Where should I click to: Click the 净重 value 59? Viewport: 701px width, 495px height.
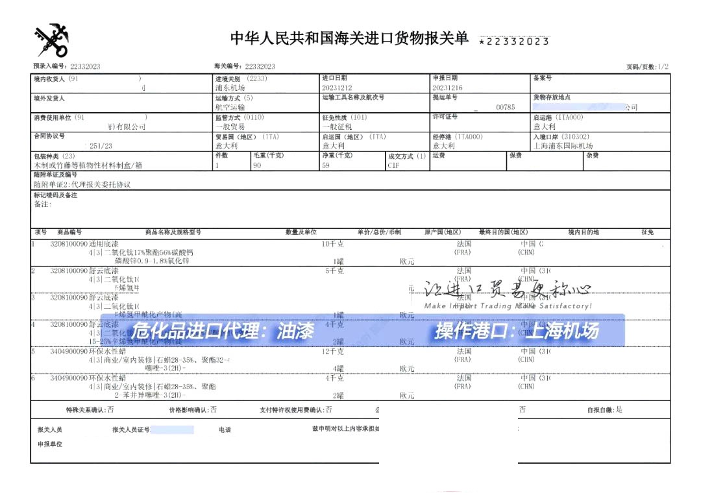pos(326,165)
